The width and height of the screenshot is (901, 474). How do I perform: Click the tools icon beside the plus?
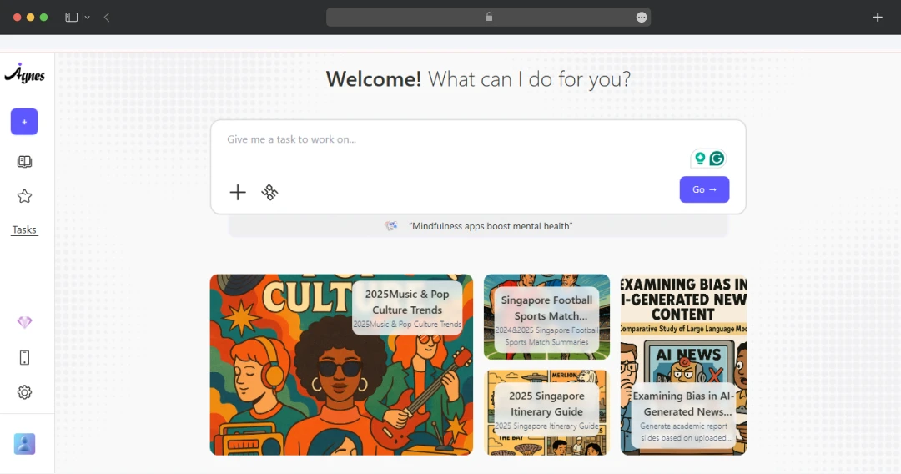[x=269, y=192]
